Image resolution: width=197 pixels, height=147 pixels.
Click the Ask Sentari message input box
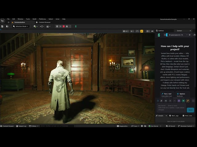[x=171, y=108]
